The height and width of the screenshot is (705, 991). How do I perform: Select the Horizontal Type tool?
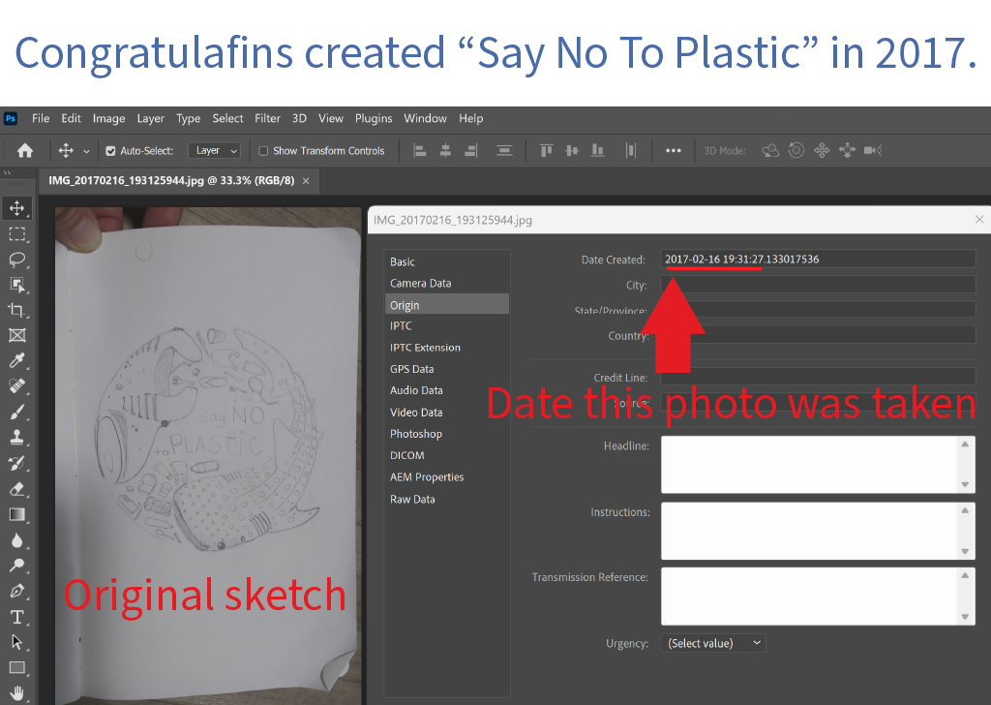click(17, 617)
